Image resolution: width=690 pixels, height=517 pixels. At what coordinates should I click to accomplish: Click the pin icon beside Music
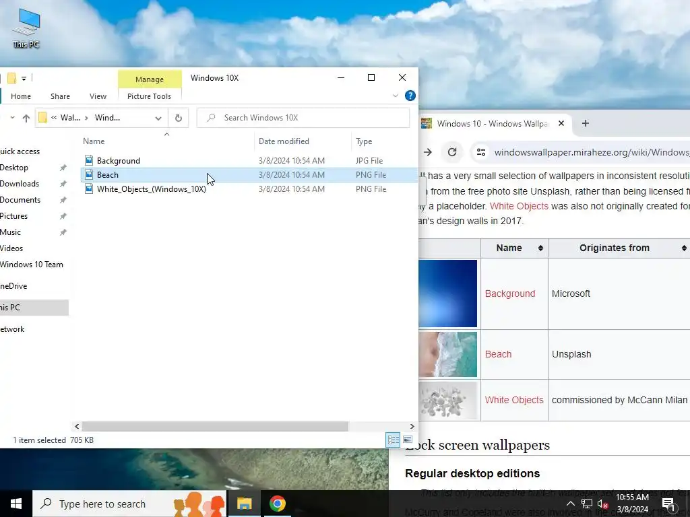(63, 232)
